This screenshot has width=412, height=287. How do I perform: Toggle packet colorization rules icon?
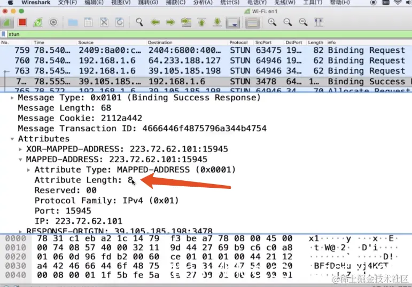(x=252, y=22)
